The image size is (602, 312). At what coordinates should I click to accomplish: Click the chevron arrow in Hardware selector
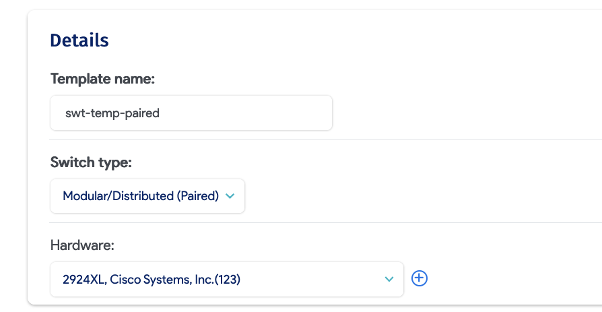click(x=389, y=279)
